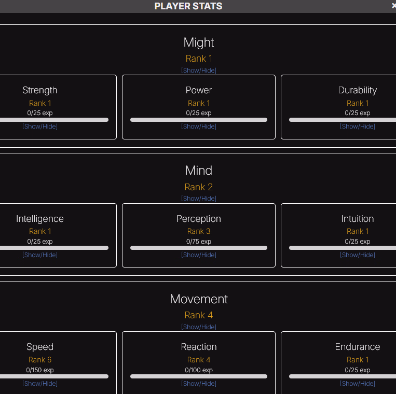This screenshot has width=396, height=394.
Task: Click the Intelligence exp progress bar
Action: 54,248
